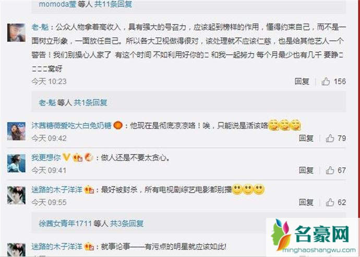Click thumbs-up icon beside 79 likes
Image resolution: width=360 pixels, height=257 pixels.
(x=330, y=138)
